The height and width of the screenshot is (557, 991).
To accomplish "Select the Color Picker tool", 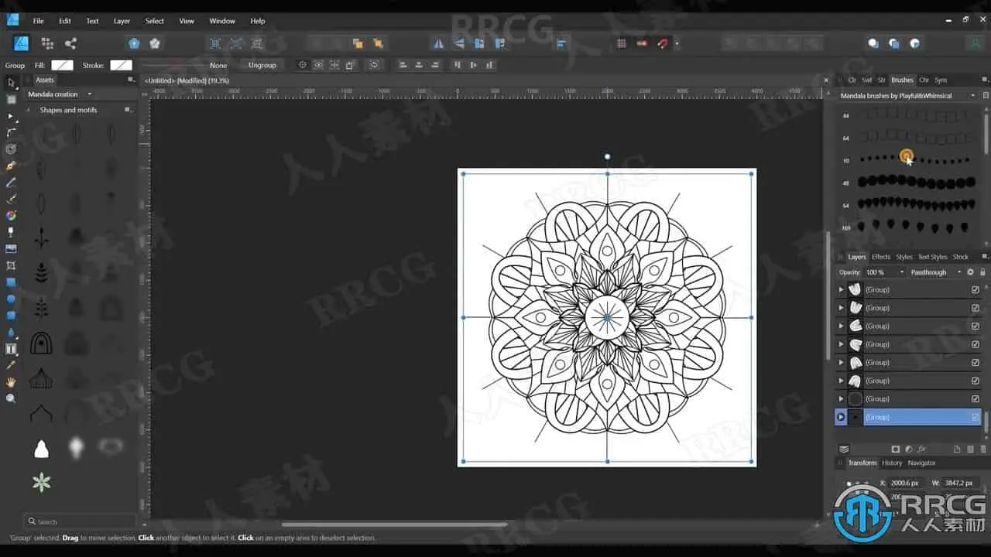I will coord(11,365).
